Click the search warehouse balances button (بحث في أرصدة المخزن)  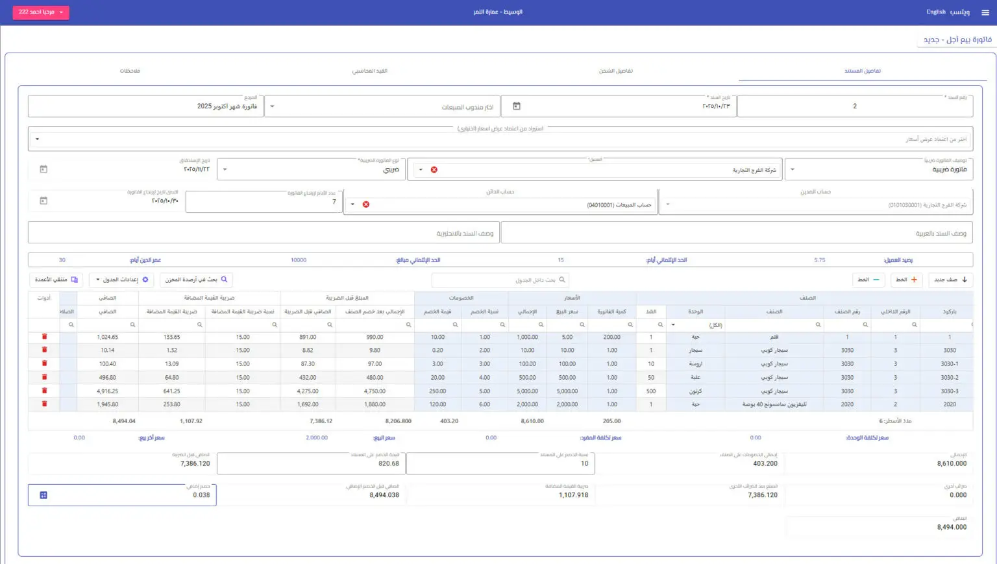tap(196, 280)
